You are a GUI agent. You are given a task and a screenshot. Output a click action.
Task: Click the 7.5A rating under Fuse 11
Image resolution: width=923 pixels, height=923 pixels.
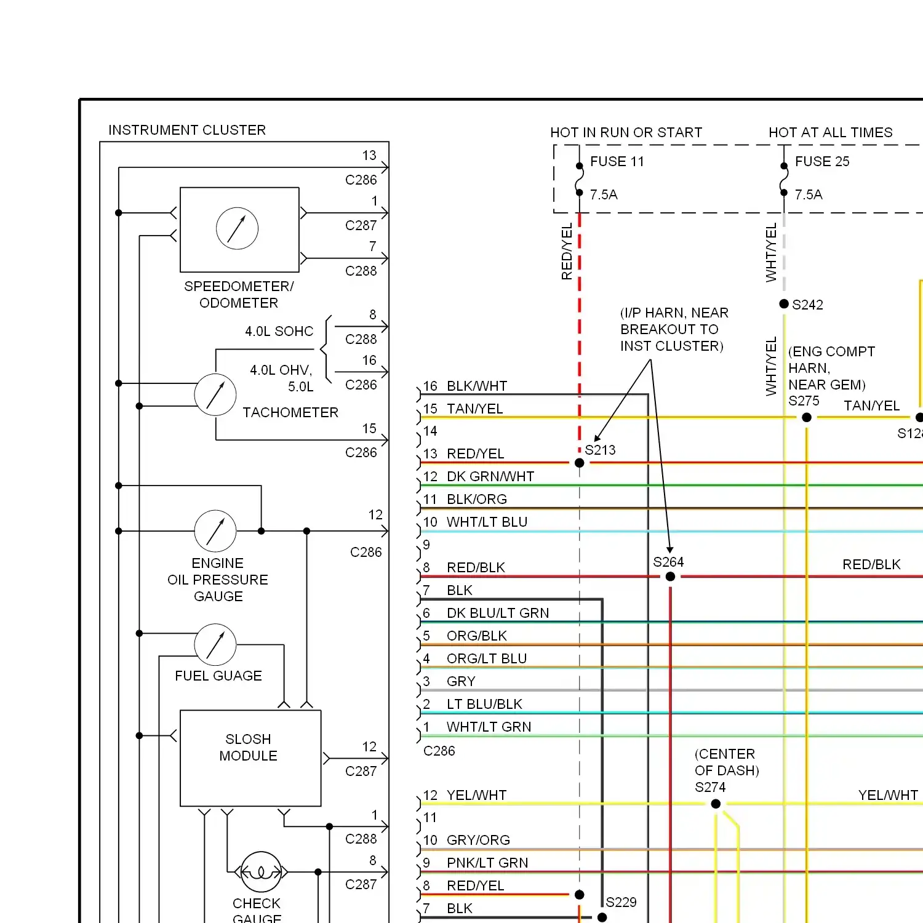pyautogui.click(x=603, y=194)
